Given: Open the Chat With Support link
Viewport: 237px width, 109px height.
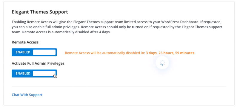Looking at the screenshot, I should (27, 95).
